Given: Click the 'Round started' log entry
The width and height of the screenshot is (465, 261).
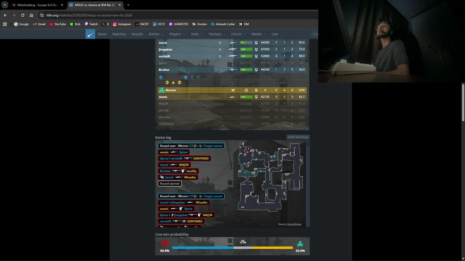Looking at the screenshot, I should 170,183.
